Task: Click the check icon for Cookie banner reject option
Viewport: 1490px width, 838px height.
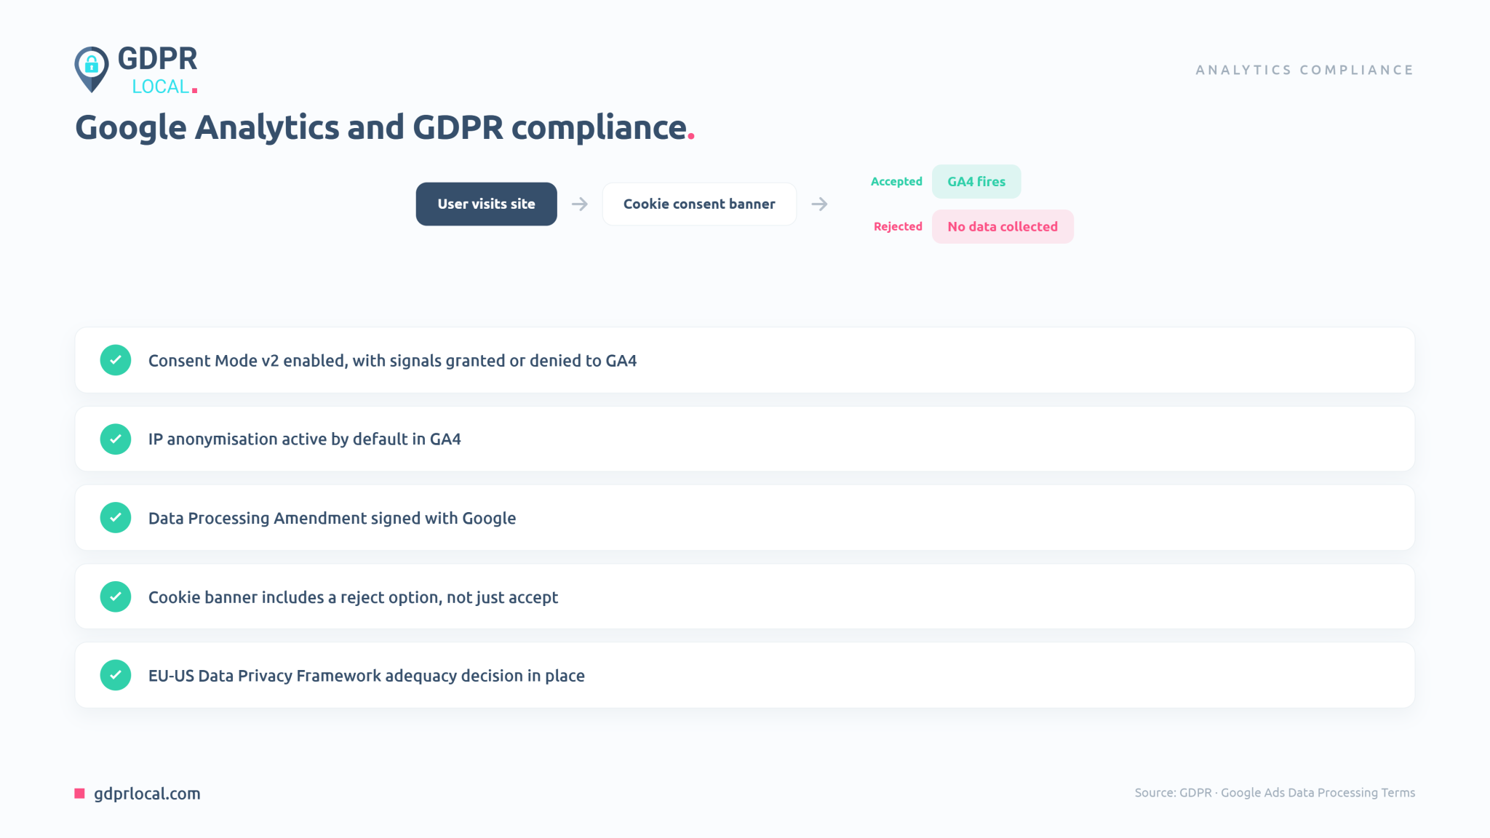Action: [116, 596]
